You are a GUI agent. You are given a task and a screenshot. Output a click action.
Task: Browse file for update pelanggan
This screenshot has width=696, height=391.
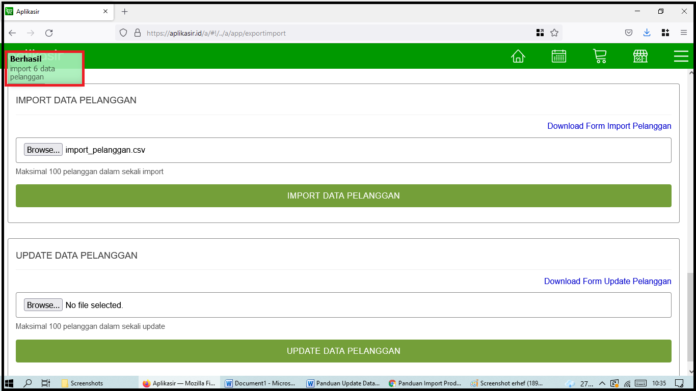point(43,305)
